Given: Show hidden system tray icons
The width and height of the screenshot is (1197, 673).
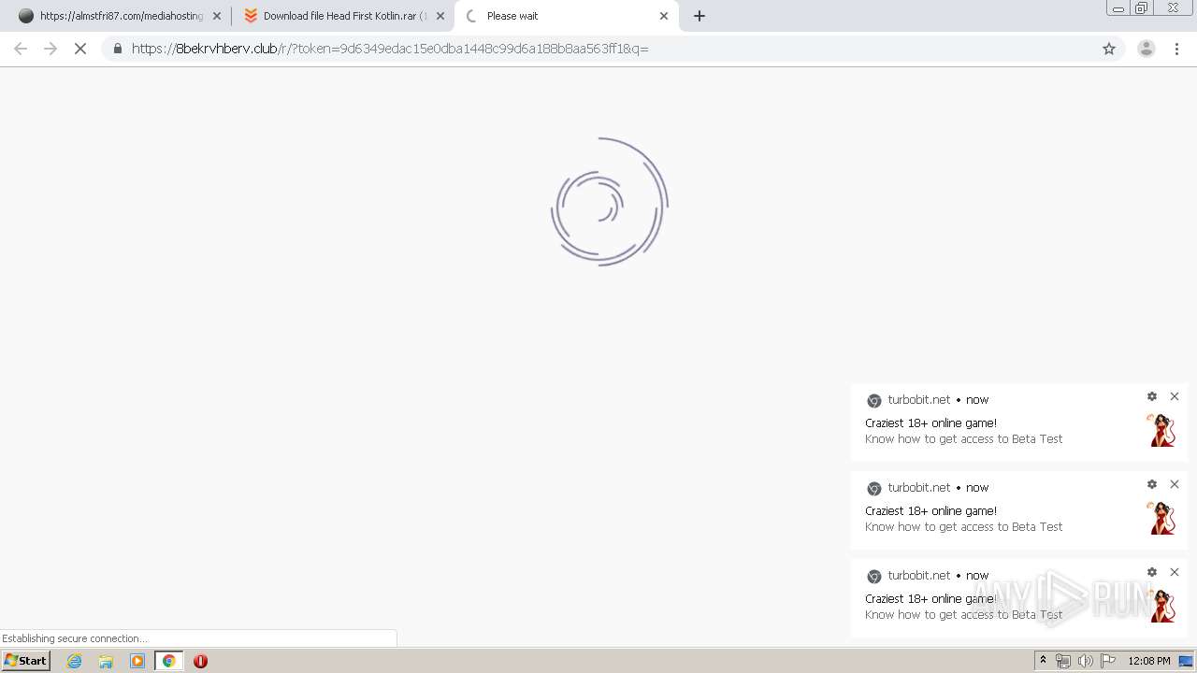Looking at the screenshot, I should (1043, 661).
